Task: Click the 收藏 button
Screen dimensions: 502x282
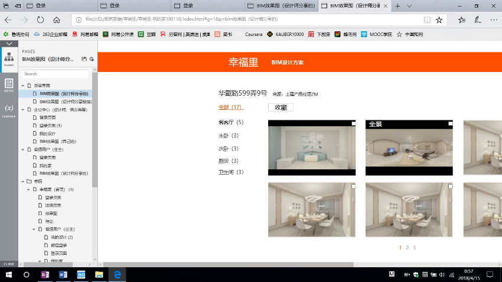Action: click(x=281, y=107)
